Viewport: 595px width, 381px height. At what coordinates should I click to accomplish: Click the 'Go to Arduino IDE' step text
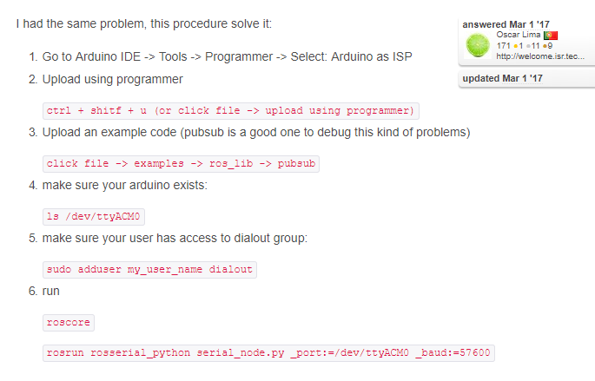[x=227, y=56]
